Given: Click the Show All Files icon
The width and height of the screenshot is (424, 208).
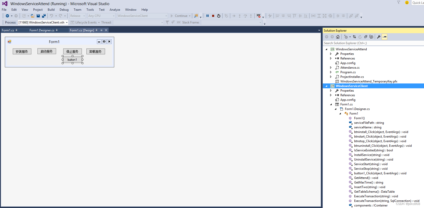Looking at the screenshot, I should tap(371, 37).
